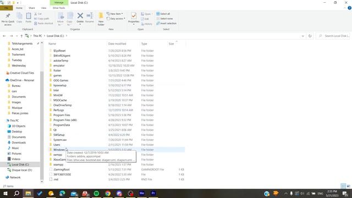Switch to the Share tab
352x198 pixels.
click(x=32, y=8)
